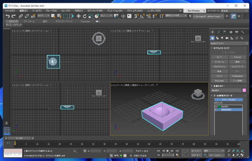Screen dimensions: 252x161
Task: Select the Bind to Space Warp tool
Action: click(x=33, y=16)
